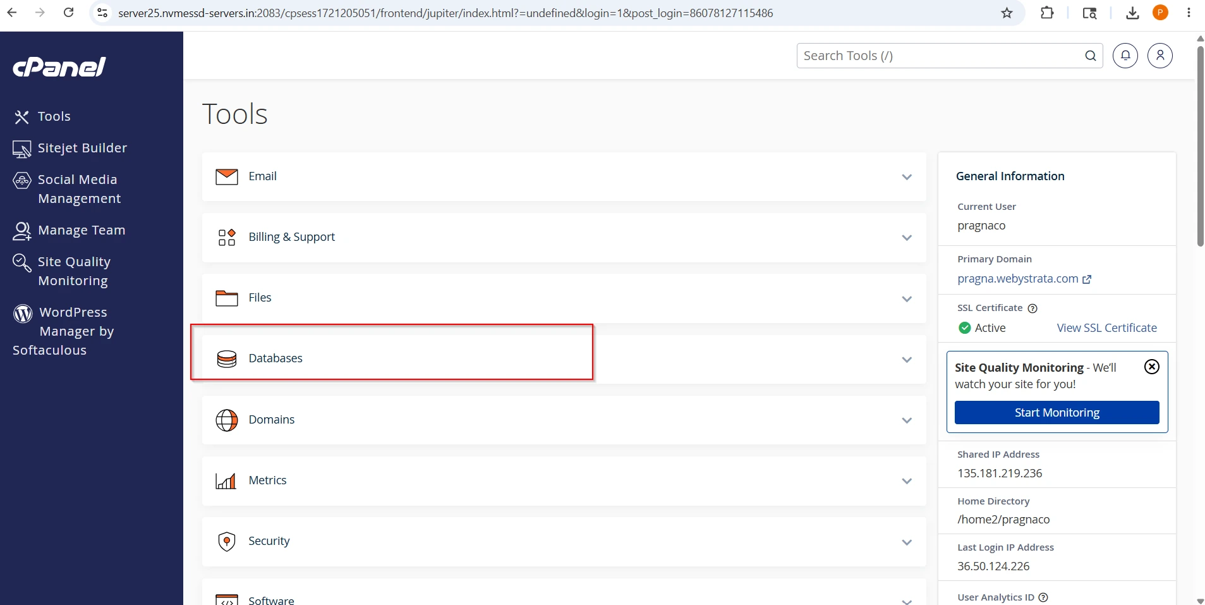Click the Databases section title
1205x605 pixels.
point(276,358)
